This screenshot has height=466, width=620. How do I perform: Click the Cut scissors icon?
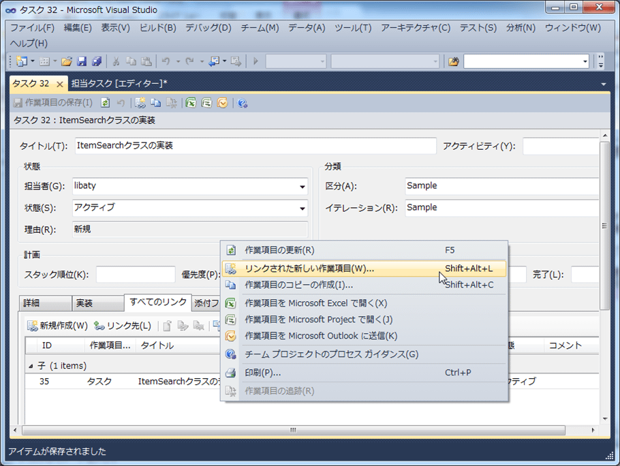[x=116, y=61]
